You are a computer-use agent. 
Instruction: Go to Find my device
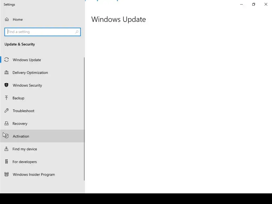coord(42,149)
